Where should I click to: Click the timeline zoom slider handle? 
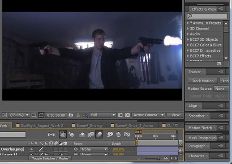pos(158,159)
